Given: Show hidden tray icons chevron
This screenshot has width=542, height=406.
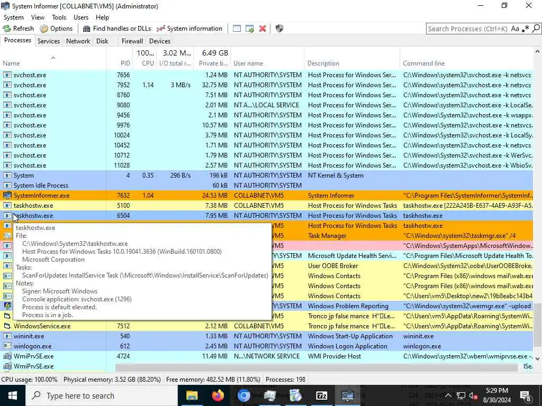Looking at the screenshot, I should pos(448,395).
